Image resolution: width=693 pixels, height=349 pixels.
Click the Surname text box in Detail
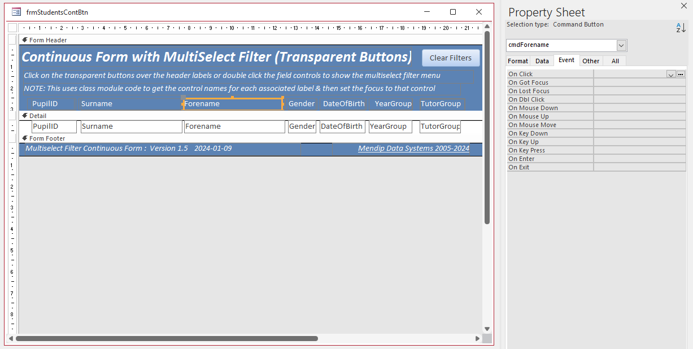(x=132, y=126)
